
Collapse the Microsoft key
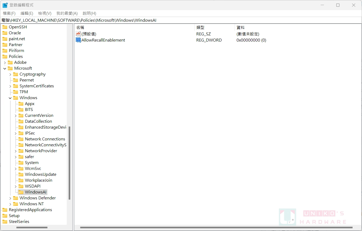(x=5, y=68)
